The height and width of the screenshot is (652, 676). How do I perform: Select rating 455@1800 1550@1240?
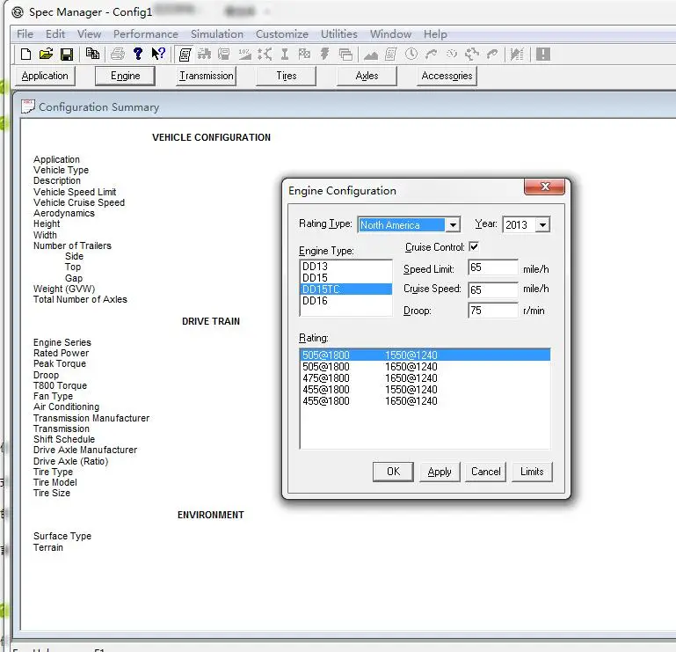425,390
